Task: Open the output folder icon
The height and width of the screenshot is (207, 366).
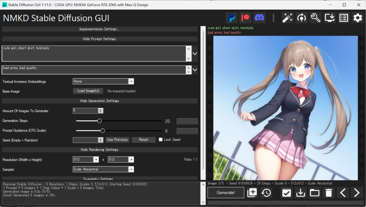Action: click(314, 193)
